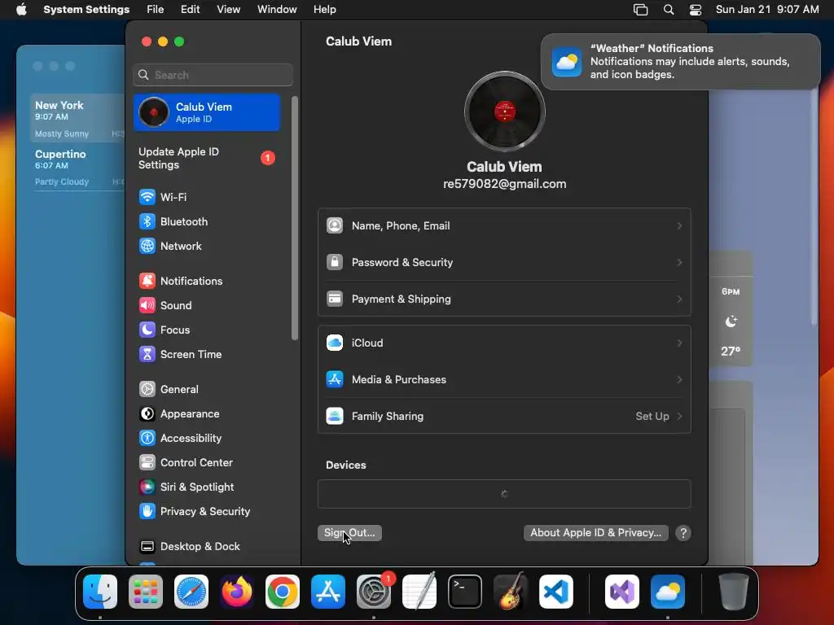This screenshot has height=625, width=834.
Task: Open the Weather app in Dock
Action: point(668,592)
